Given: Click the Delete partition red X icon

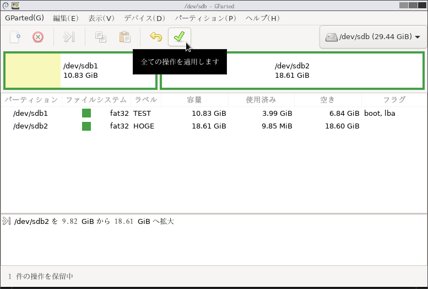Looking at the screenshot, I should pyautogui.click(x=38, y=37).
